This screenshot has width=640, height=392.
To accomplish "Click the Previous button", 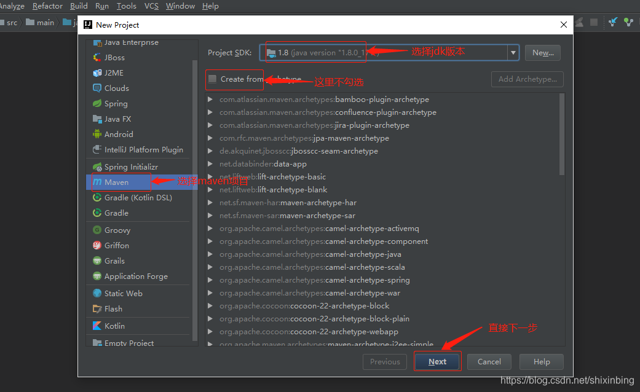I will click(x=385, y=361).
